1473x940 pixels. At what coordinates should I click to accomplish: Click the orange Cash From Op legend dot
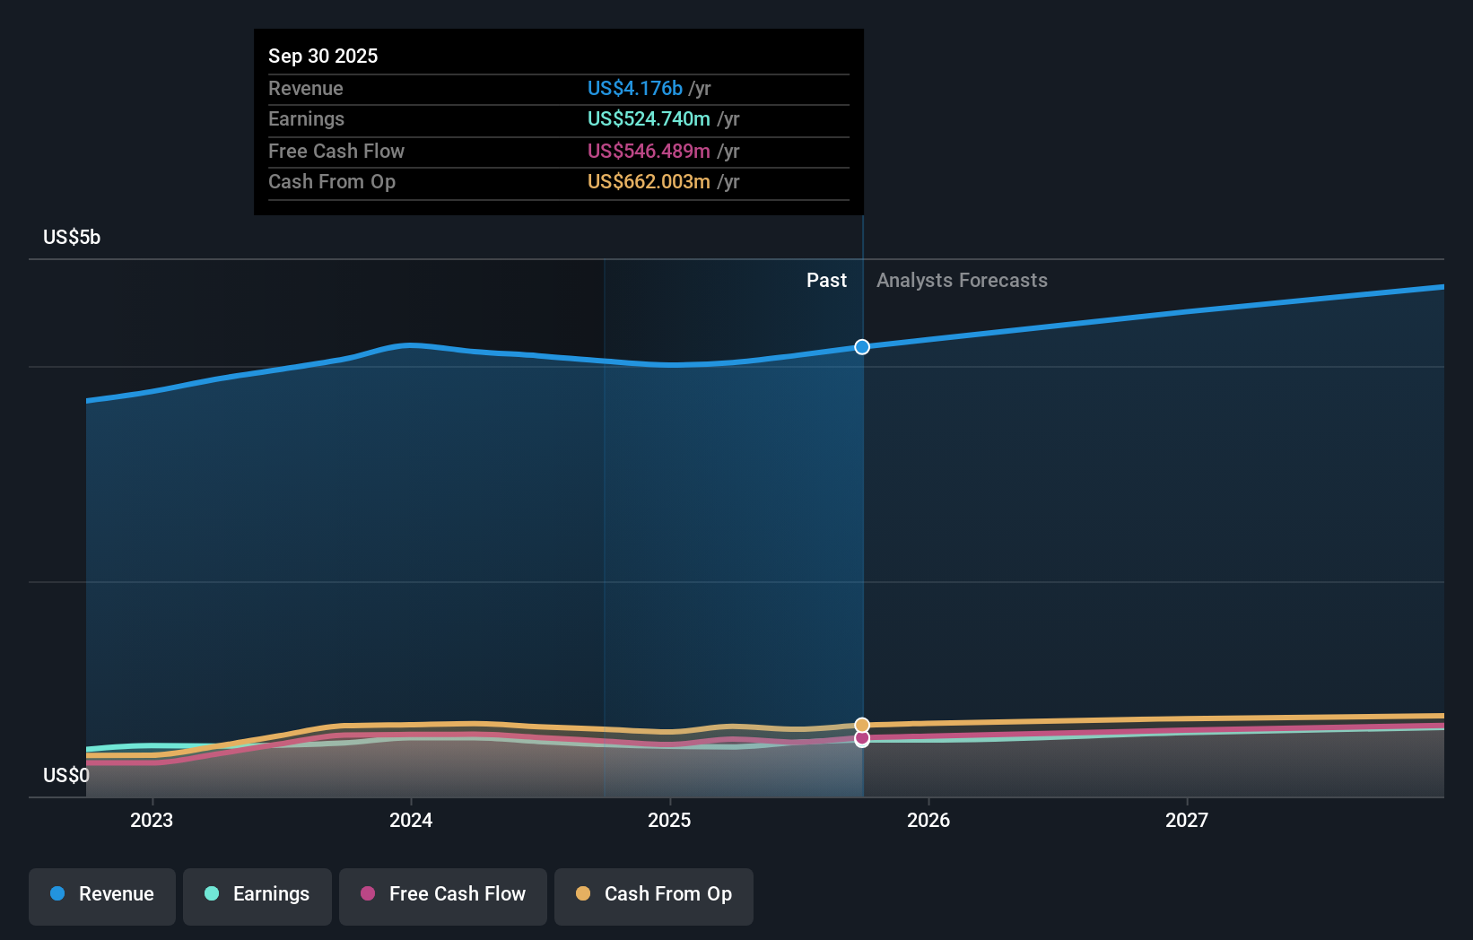tap(583, 894)
